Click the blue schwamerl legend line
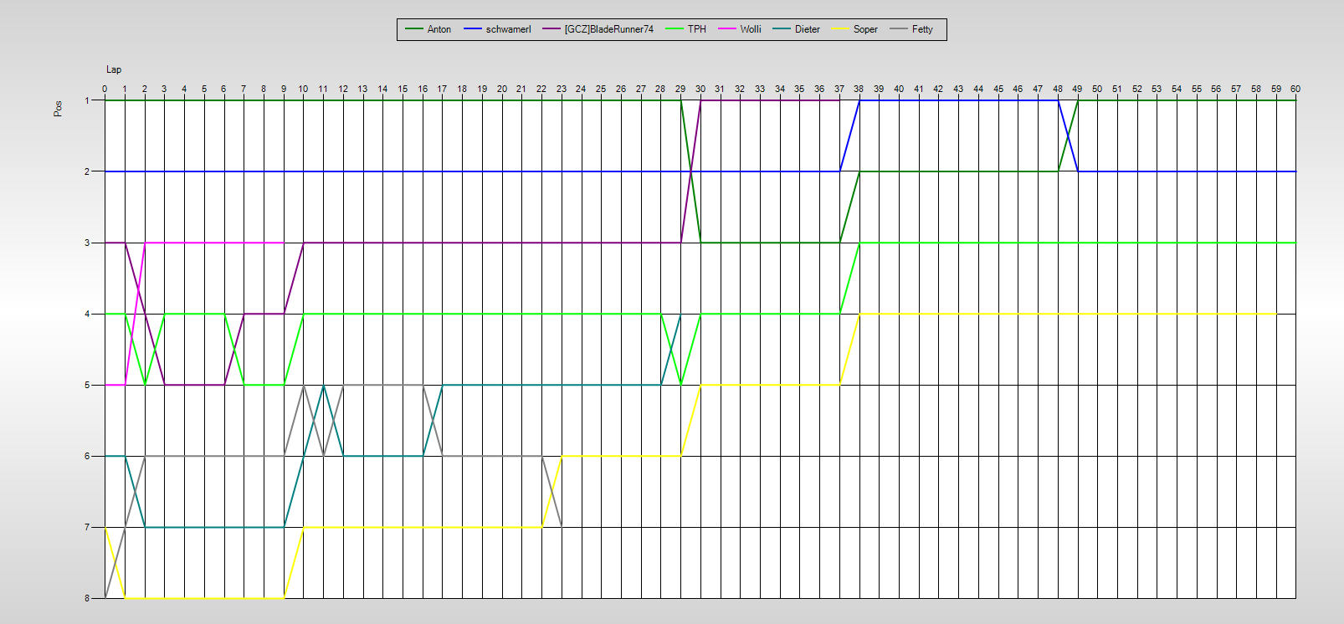The image size is (1344, 624). tap(472, 29)
